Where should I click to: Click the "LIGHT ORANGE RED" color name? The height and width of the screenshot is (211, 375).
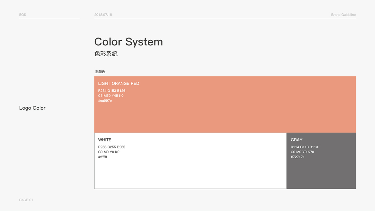coord(119,84)
